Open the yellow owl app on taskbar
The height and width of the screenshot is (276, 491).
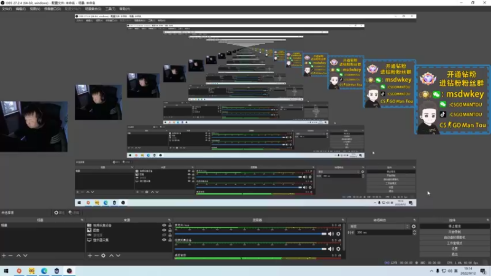click(32, 271)
